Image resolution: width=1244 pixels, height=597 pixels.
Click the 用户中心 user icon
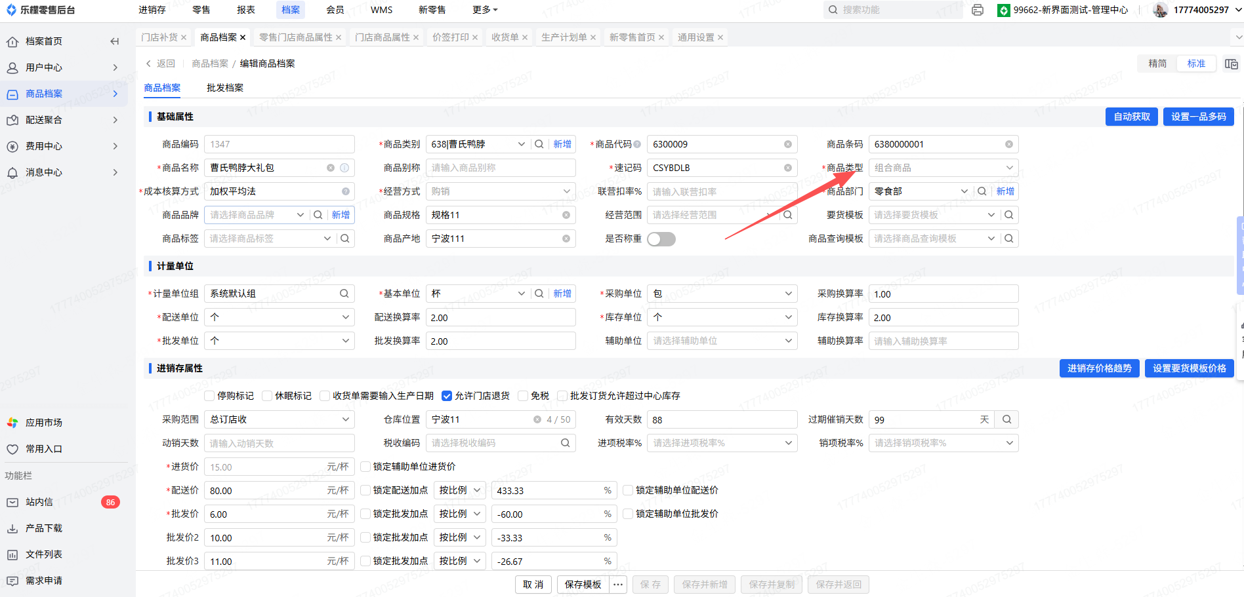pos(12,67)
